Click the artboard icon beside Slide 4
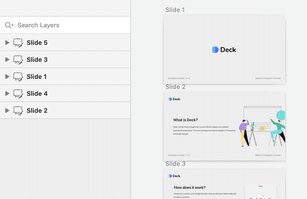Viewport: 307px width, 199px height. pyautogui.click(x=18, y=94)
